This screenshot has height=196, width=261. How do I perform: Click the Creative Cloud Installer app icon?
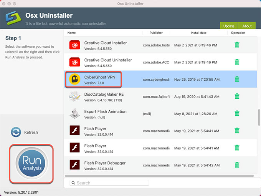click(74, 45)
